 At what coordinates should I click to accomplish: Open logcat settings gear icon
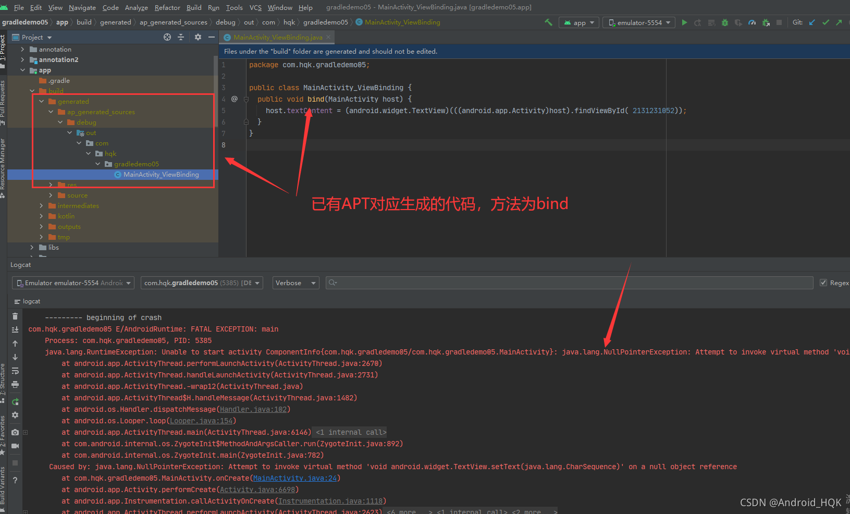[15, 415]
